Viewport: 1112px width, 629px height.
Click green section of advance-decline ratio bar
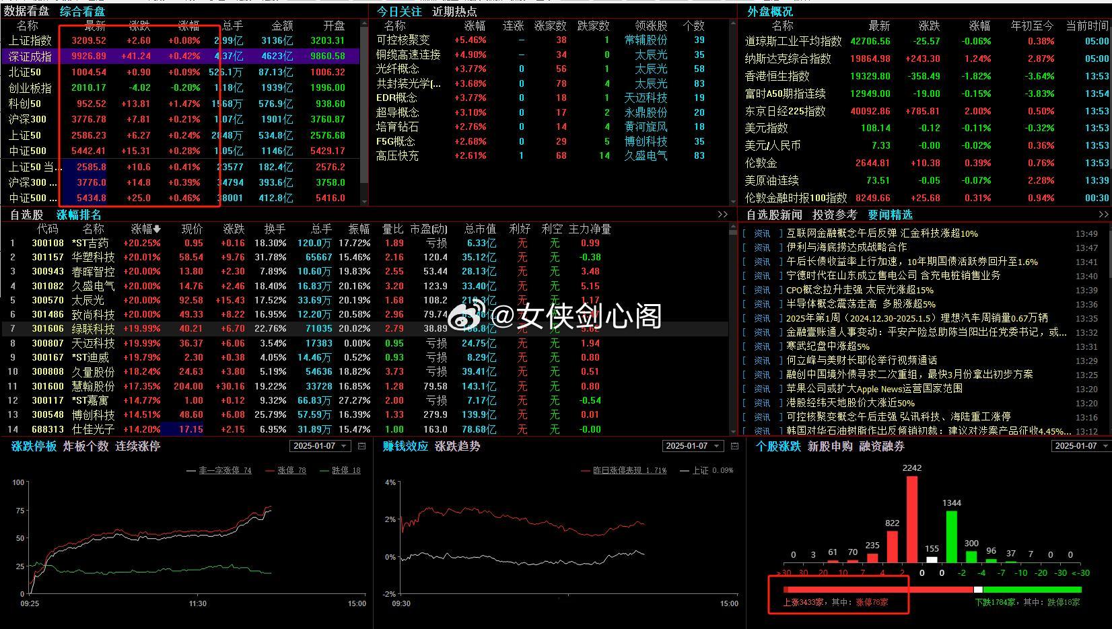(1032, 590)
